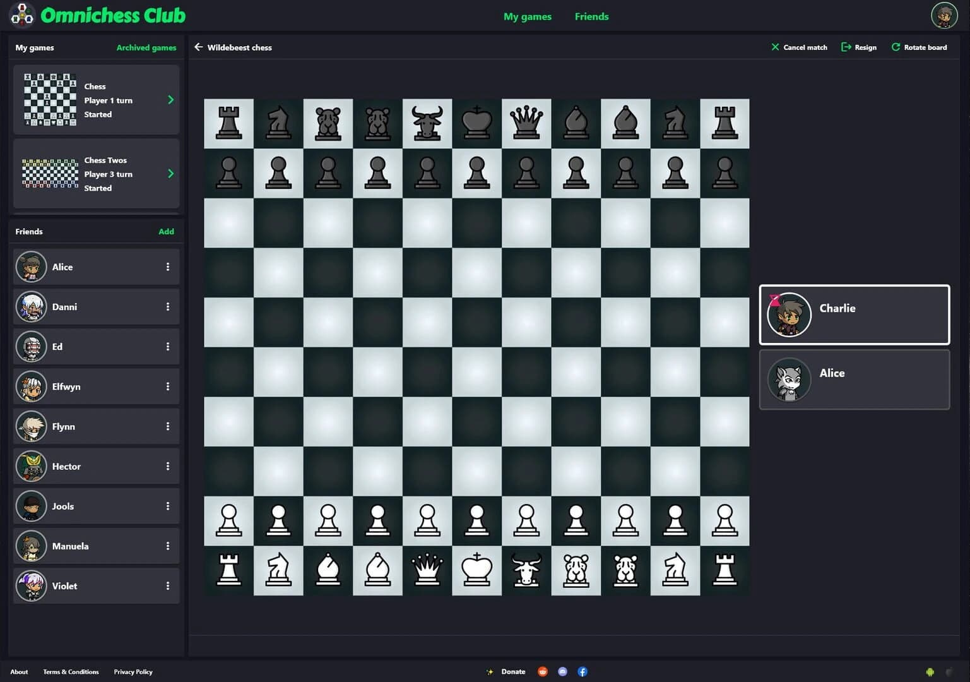Click the friend name Flynn
Viewport: 970px width, 682px height.
(x=63, y=426)
